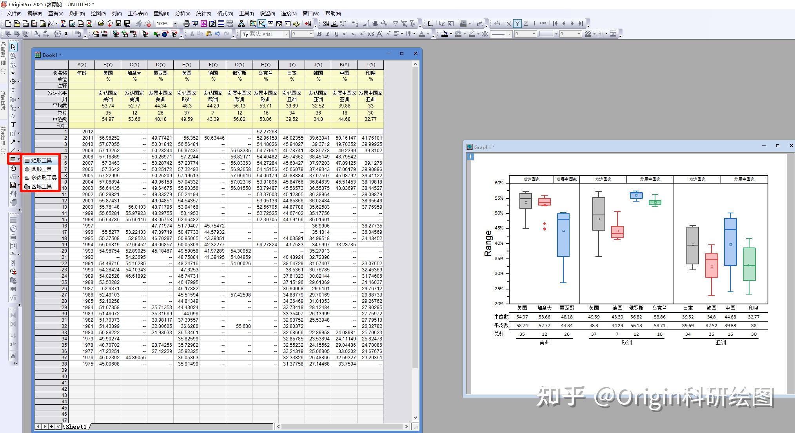
Task: Click the Open file folder icon
Action: coord(101,24)
